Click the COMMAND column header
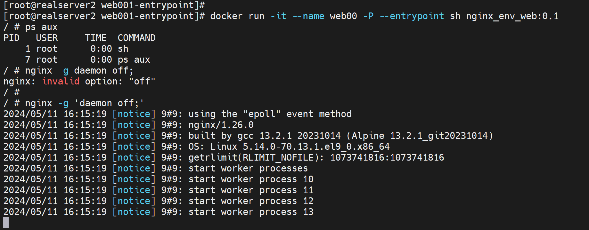The height and width of the screenshot is (230, 589). click(x=136, y=38)
